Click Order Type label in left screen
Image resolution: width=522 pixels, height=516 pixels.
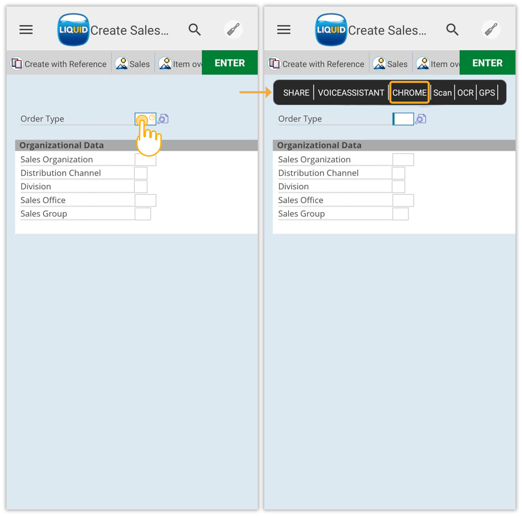click(42, 119)
